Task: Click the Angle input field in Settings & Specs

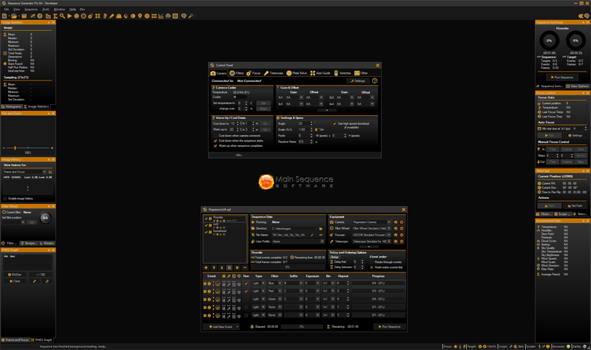Action: pos(303,123)
